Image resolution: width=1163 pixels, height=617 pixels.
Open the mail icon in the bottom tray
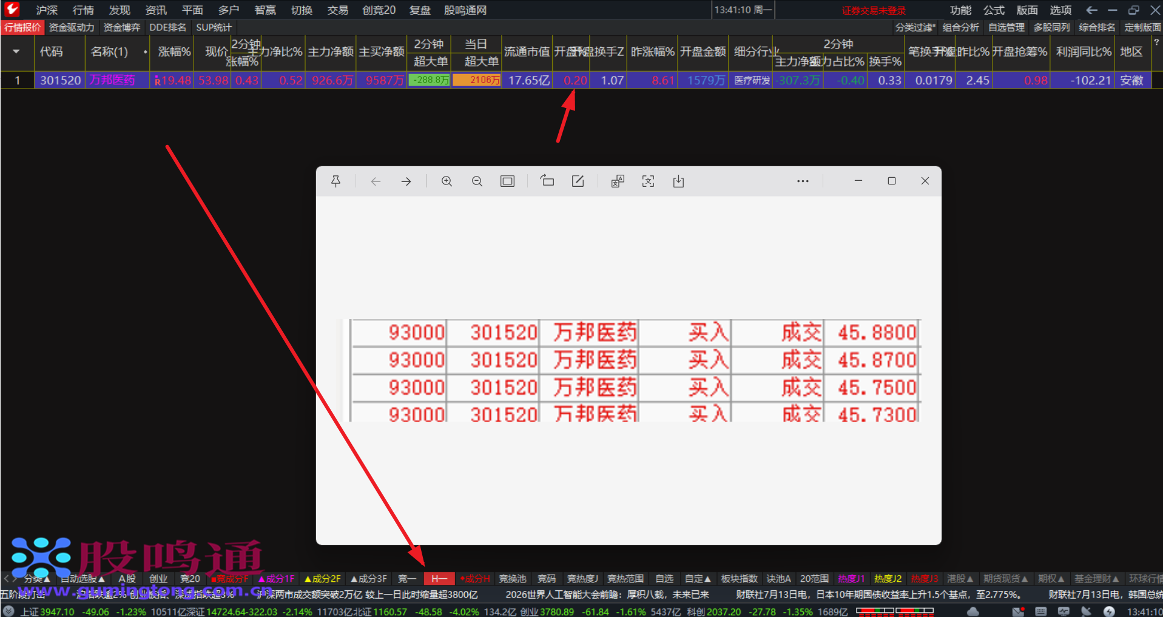click(1018, 612)
